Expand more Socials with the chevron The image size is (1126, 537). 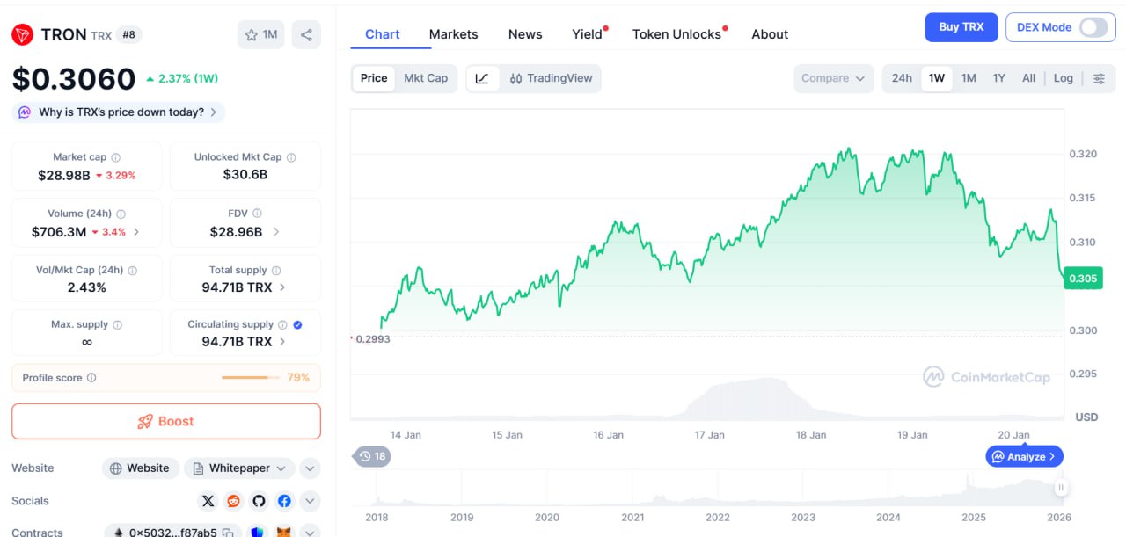[310, 501]
